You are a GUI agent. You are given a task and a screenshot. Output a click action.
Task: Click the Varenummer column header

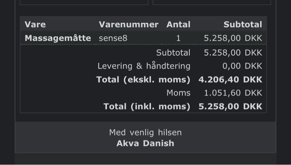128,25
